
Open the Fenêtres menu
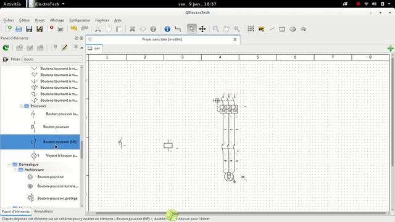pos(102,20)
